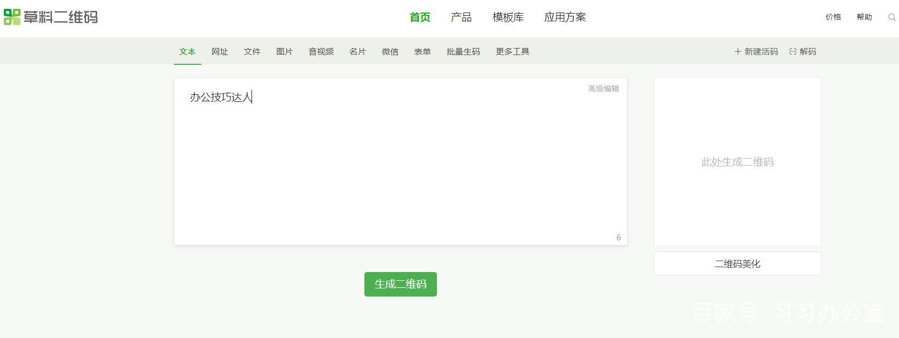
Task: Click the 草料二维码 brand name text
Action: pos(61,17)
